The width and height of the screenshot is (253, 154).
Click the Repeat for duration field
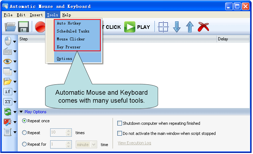(x=58, y=144)
